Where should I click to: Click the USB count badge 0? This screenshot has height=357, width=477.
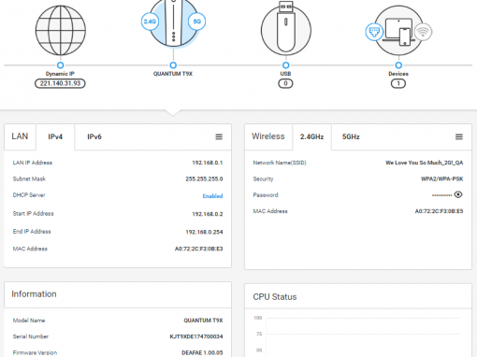pyautogui.click(x=285, y=83)
